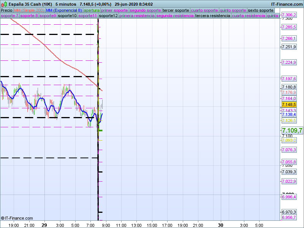Select the Precio legend label
This screenshot has width=304, height=228.
pos(6,10)
